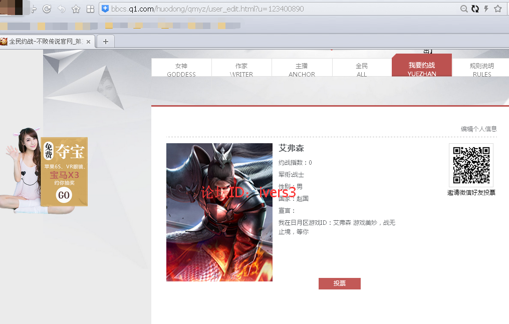
Task: Click the WeChat QR code image
Action: point(471,165)
